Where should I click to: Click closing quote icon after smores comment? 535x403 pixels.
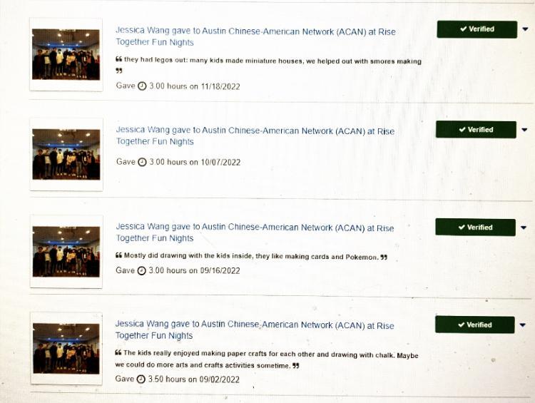pos(118,71)
